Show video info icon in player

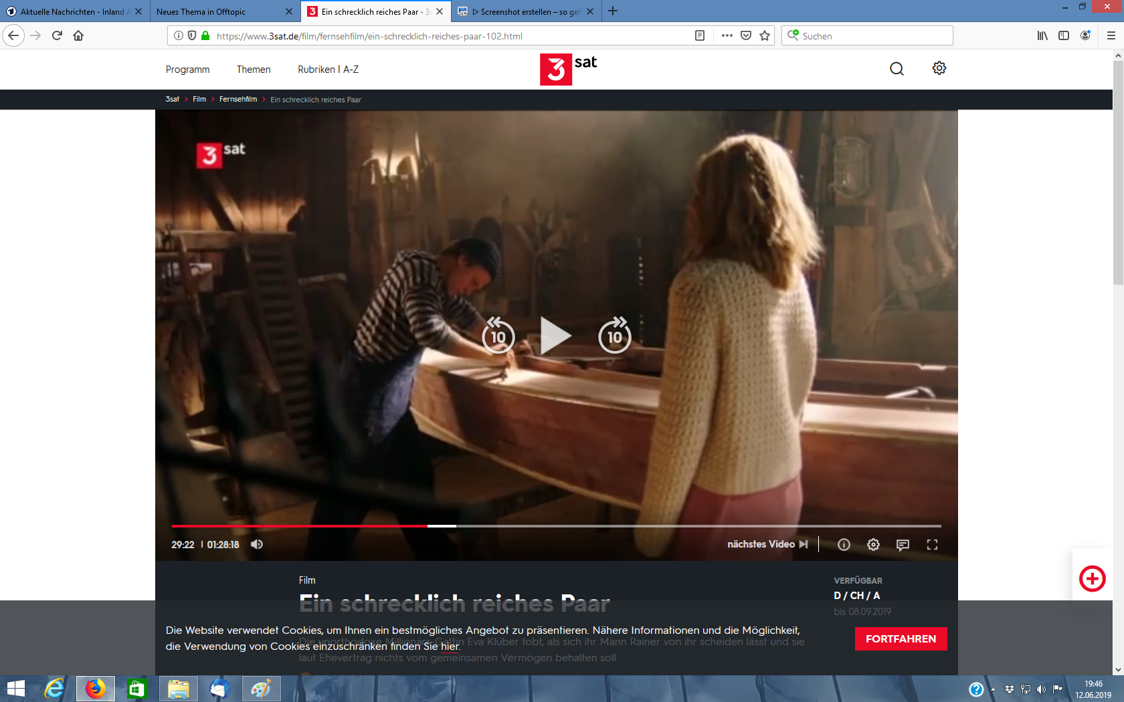[x=844, y=545]
